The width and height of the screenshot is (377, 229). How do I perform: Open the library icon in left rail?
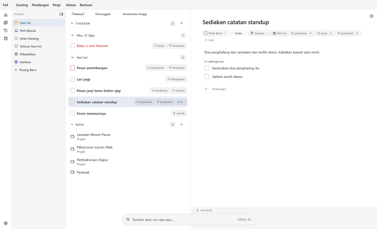click(6, 23)
